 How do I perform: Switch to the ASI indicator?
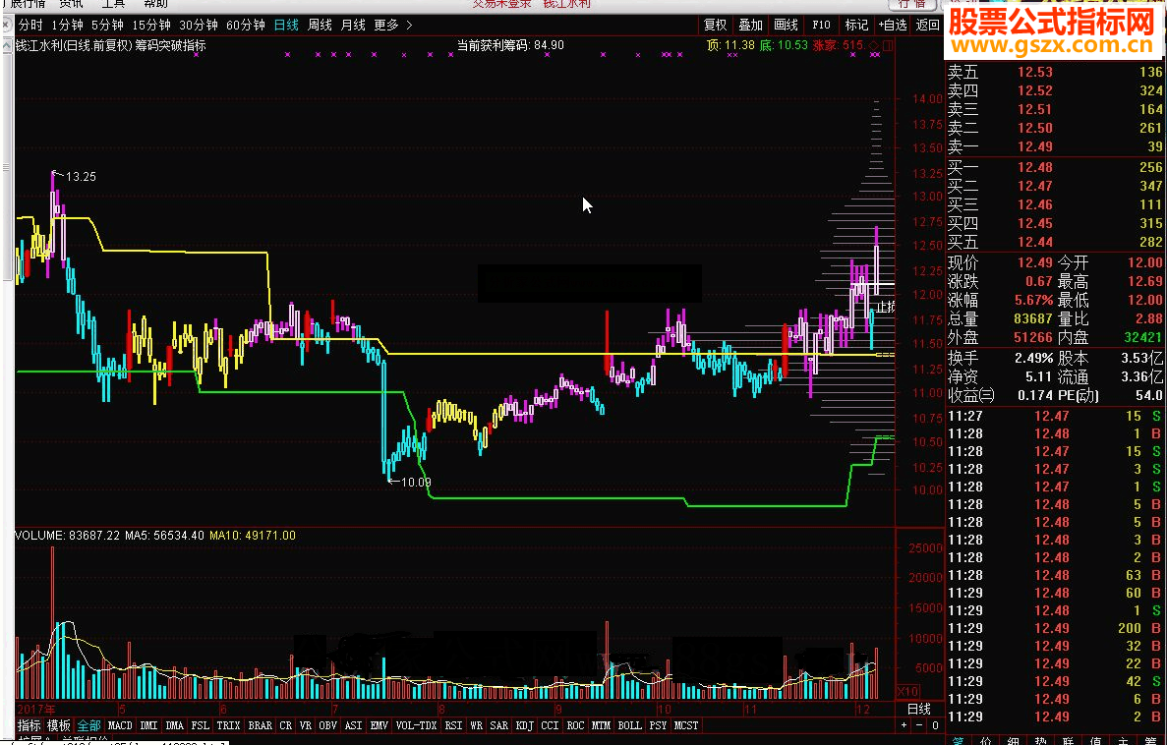(x=354, y=725)
